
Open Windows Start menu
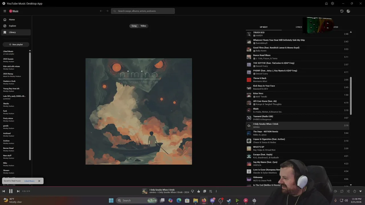tap(111, 200)
